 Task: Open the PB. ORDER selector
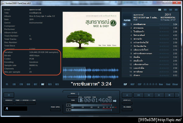(x=127, y=110)
